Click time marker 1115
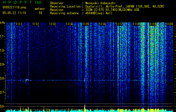 tap(86, 24)
